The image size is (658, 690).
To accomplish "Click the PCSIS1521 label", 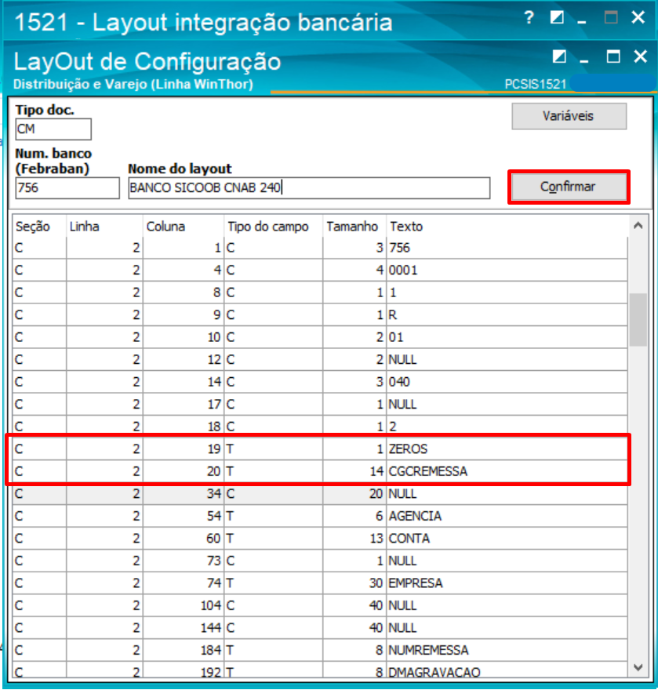I will [x=535, y=84].
